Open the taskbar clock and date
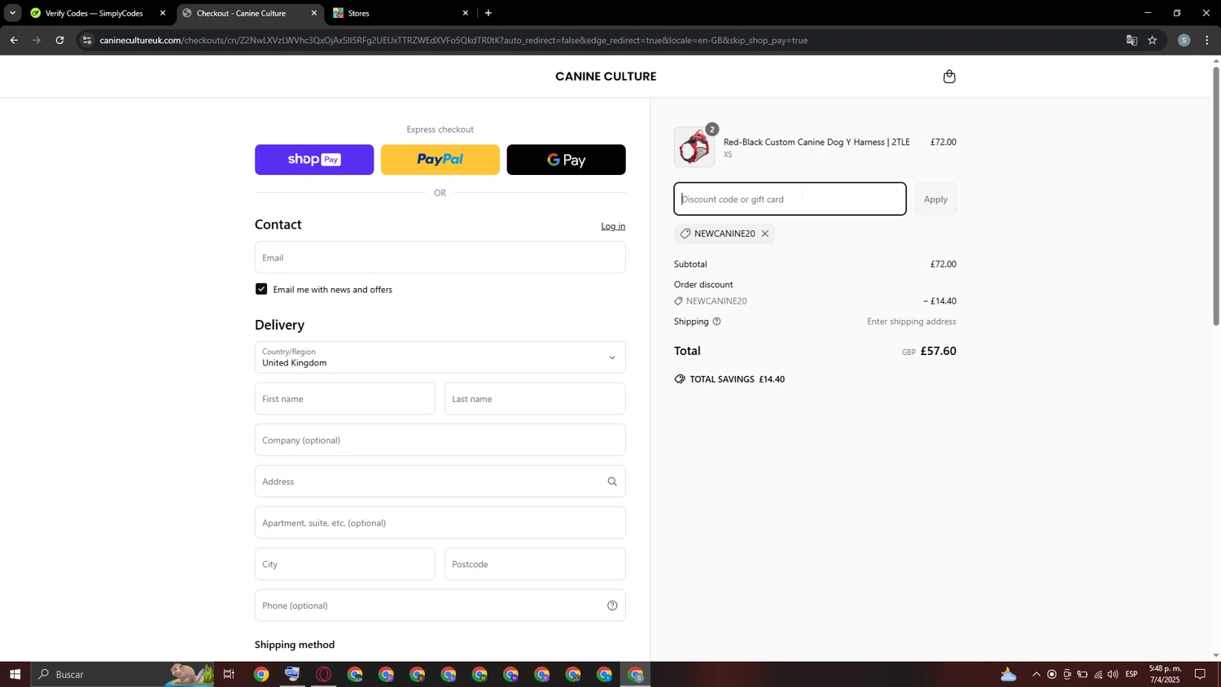This screenshot has width=1221, height=687. click(x=1165, y=674)
